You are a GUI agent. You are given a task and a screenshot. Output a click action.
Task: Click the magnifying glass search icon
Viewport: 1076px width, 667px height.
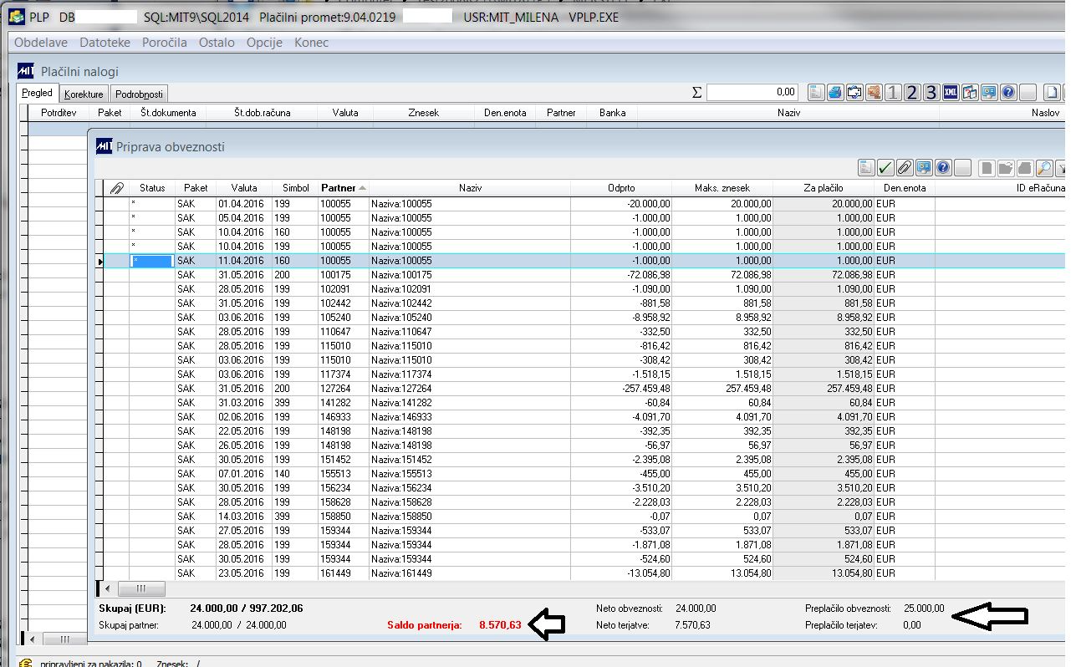[x=1044, y=168]
